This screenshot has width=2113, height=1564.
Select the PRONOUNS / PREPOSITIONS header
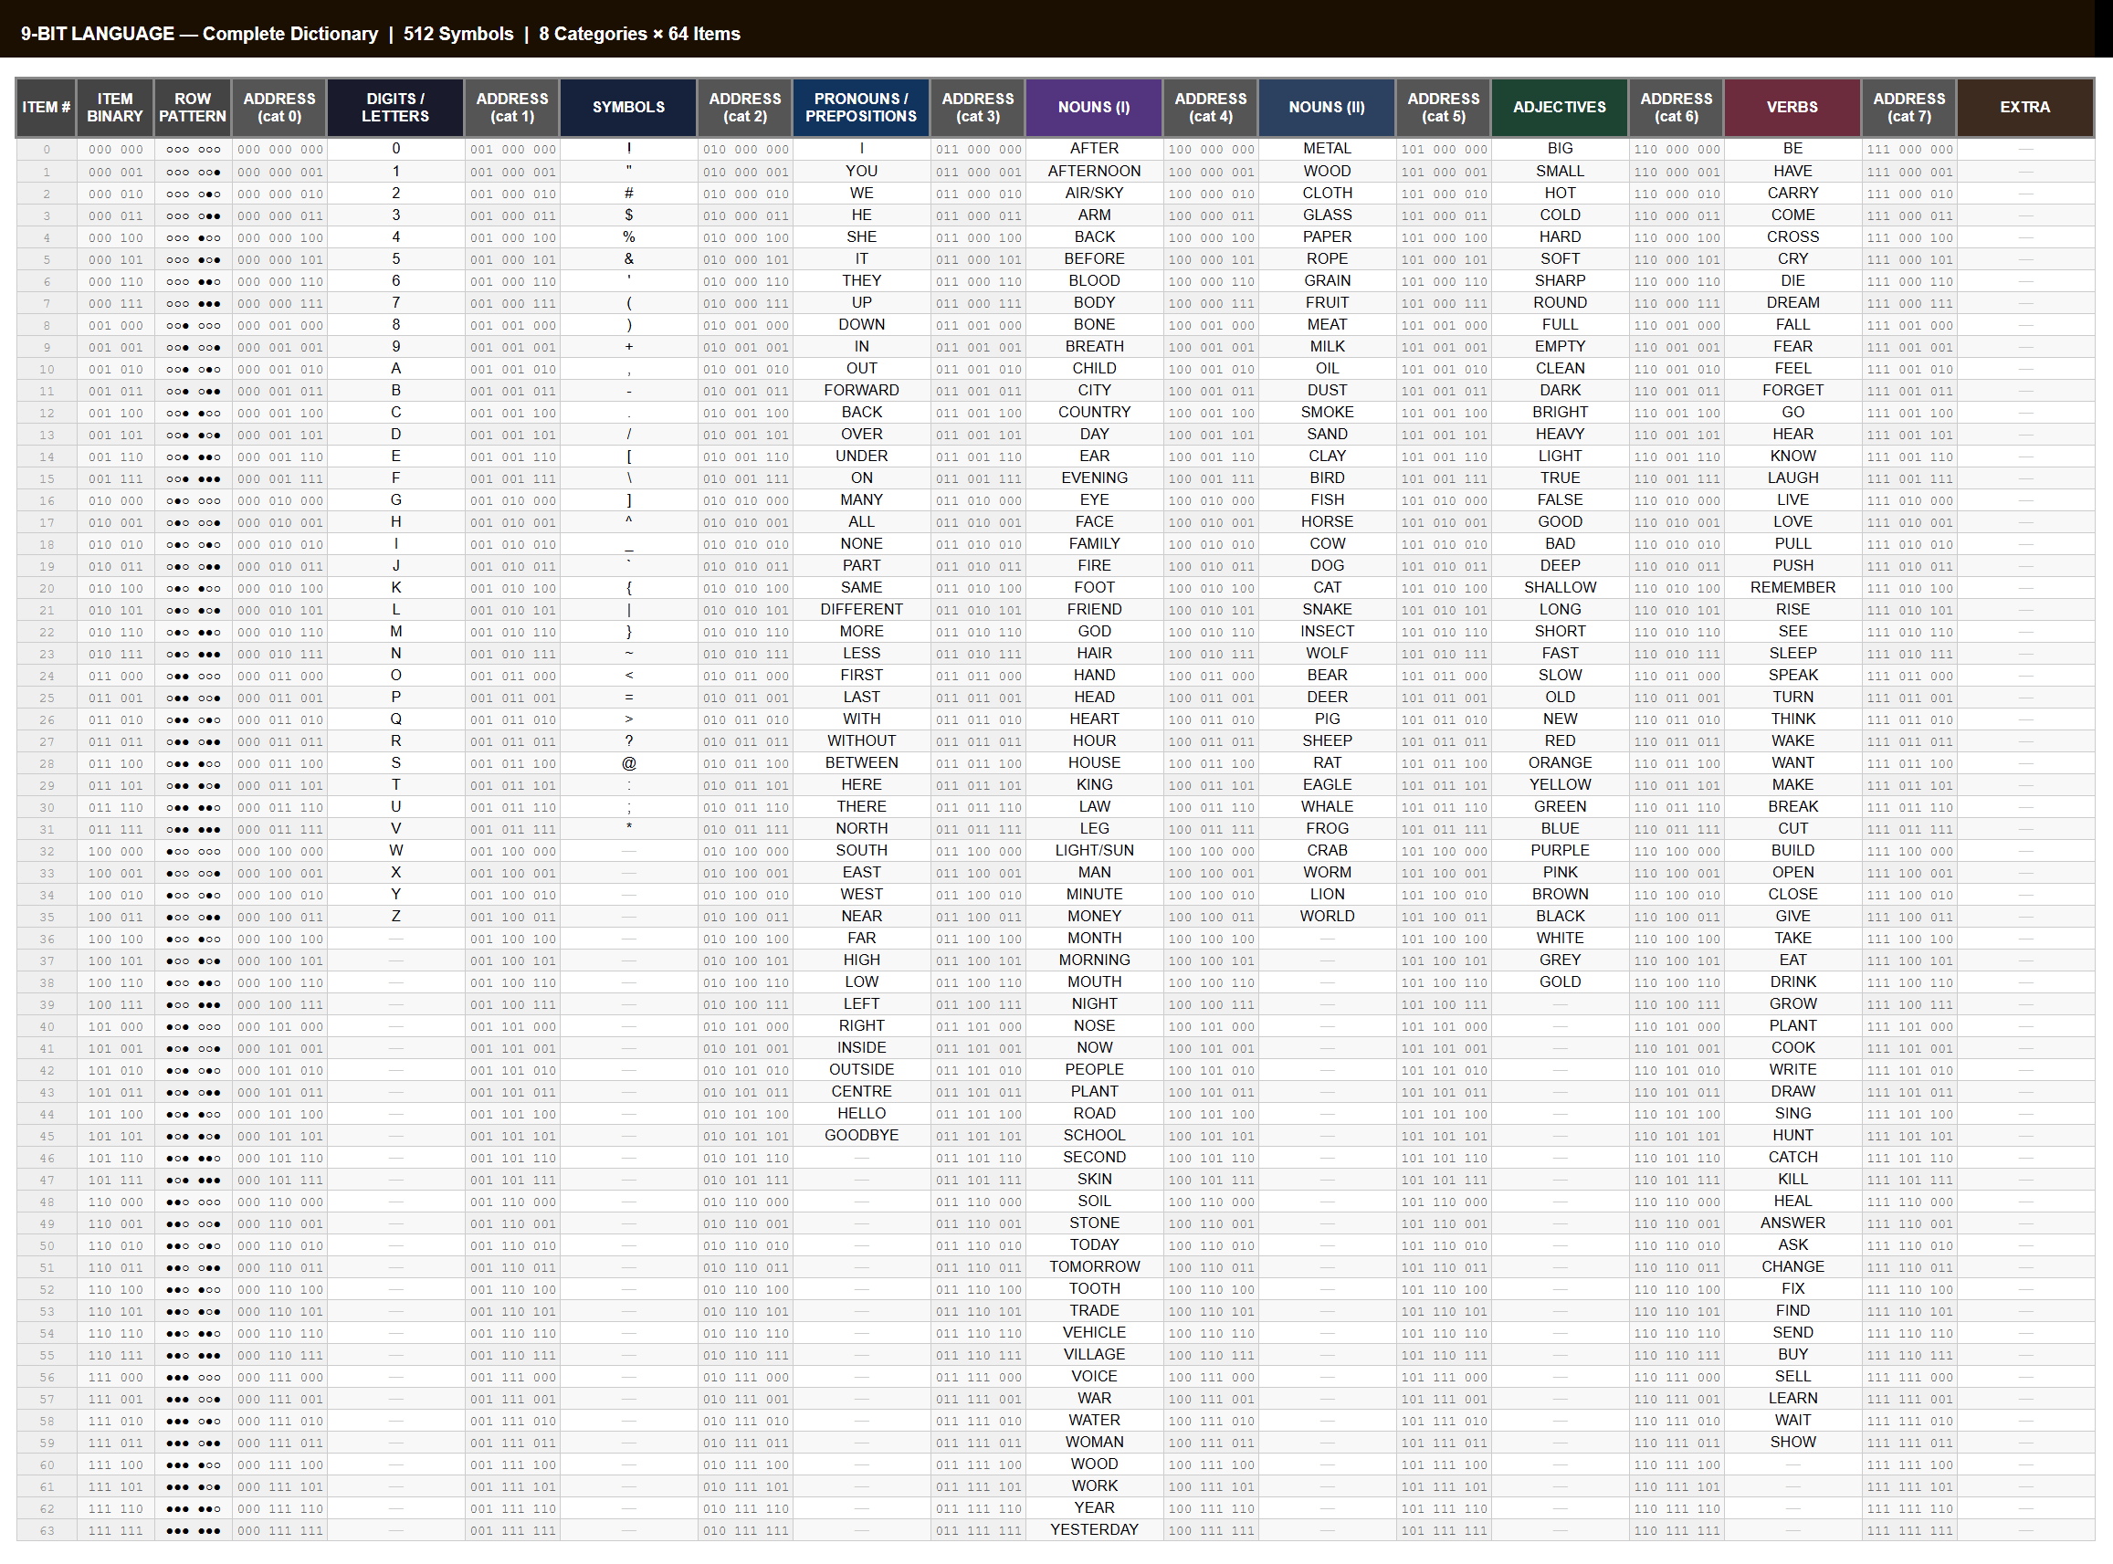pyautogui.click(x=860, y=107)
